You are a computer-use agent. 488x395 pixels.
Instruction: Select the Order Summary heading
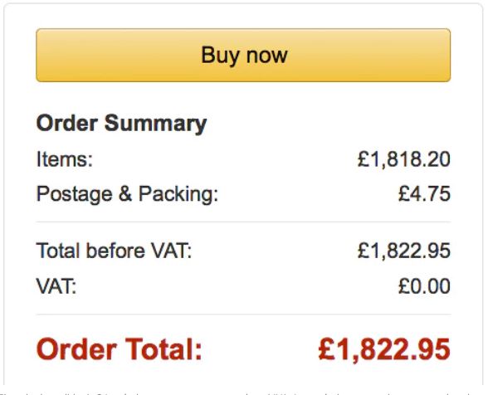pyautogui.click(x=121, y=124)
